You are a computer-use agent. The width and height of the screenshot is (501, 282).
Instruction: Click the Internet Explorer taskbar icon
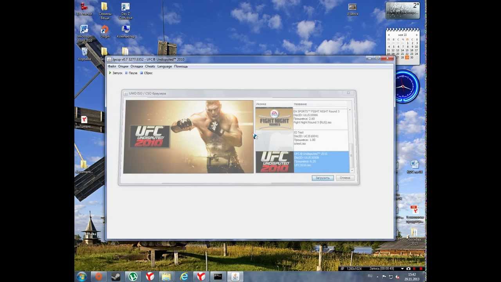pos(184,277)
